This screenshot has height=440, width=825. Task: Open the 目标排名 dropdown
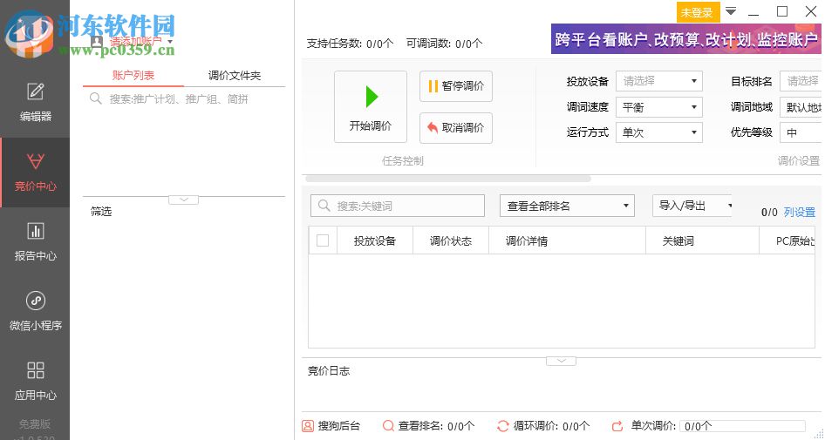pyautogui.click(x=801, y=81)
